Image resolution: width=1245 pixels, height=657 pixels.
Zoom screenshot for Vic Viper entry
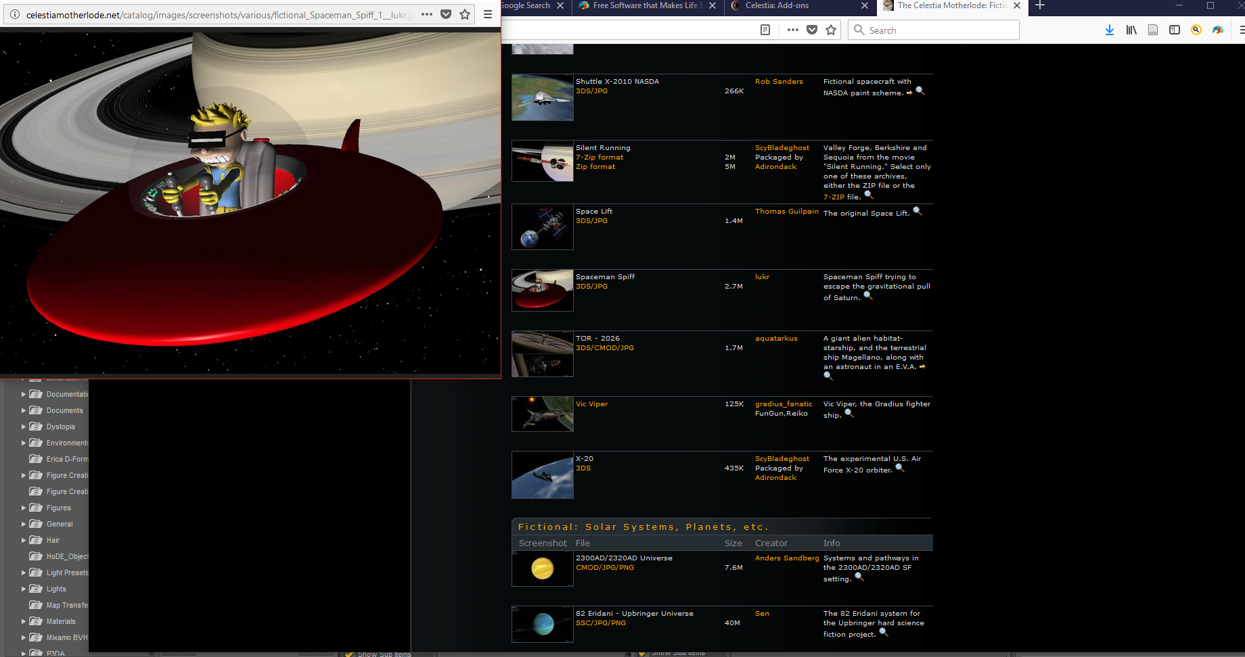[849, 413]
